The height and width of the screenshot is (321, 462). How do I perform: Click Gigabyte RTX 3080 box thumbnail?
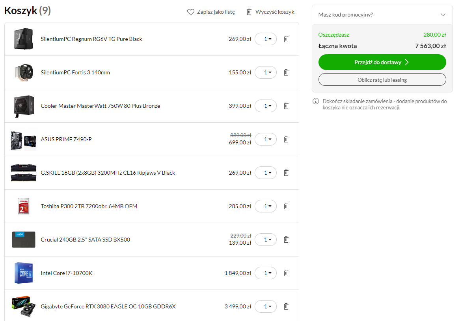pos(24,306)
